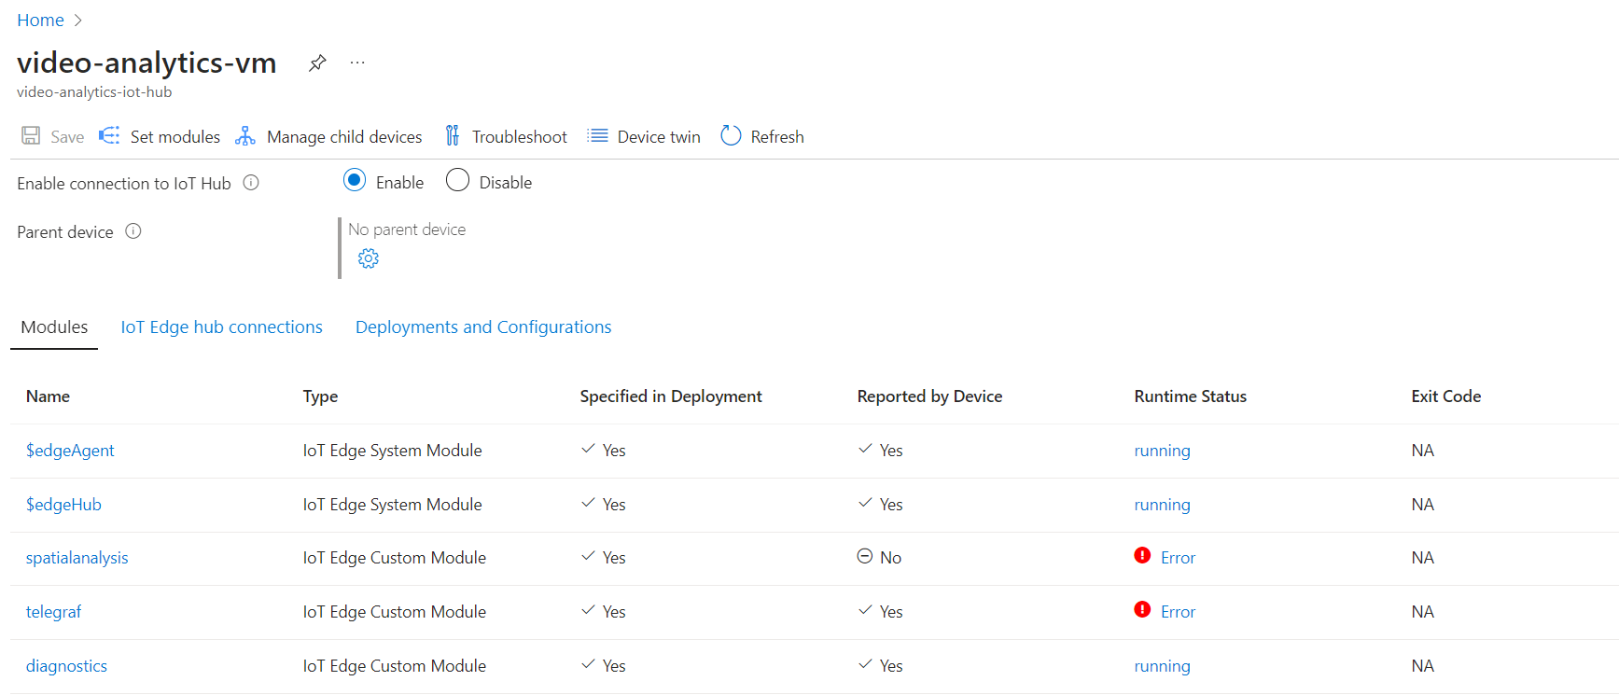Click the parent device settings gear

(x=369, y=258)
